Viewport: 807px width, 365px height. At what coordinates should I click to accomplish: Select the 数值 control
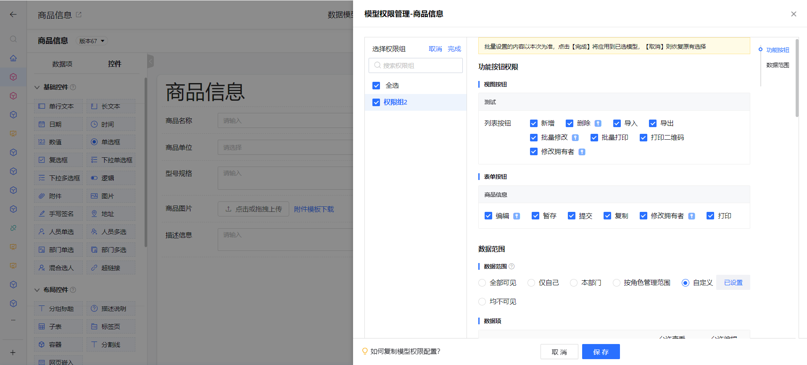tap(58, 142)
